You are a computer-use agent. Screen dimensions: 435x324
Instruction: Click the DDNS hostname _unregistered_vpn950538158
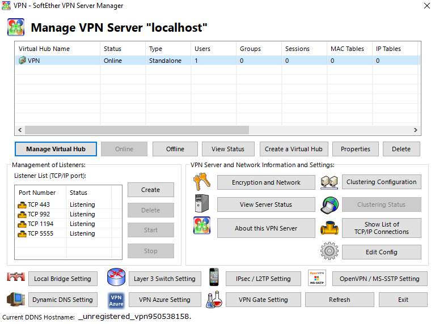[135, 317]
